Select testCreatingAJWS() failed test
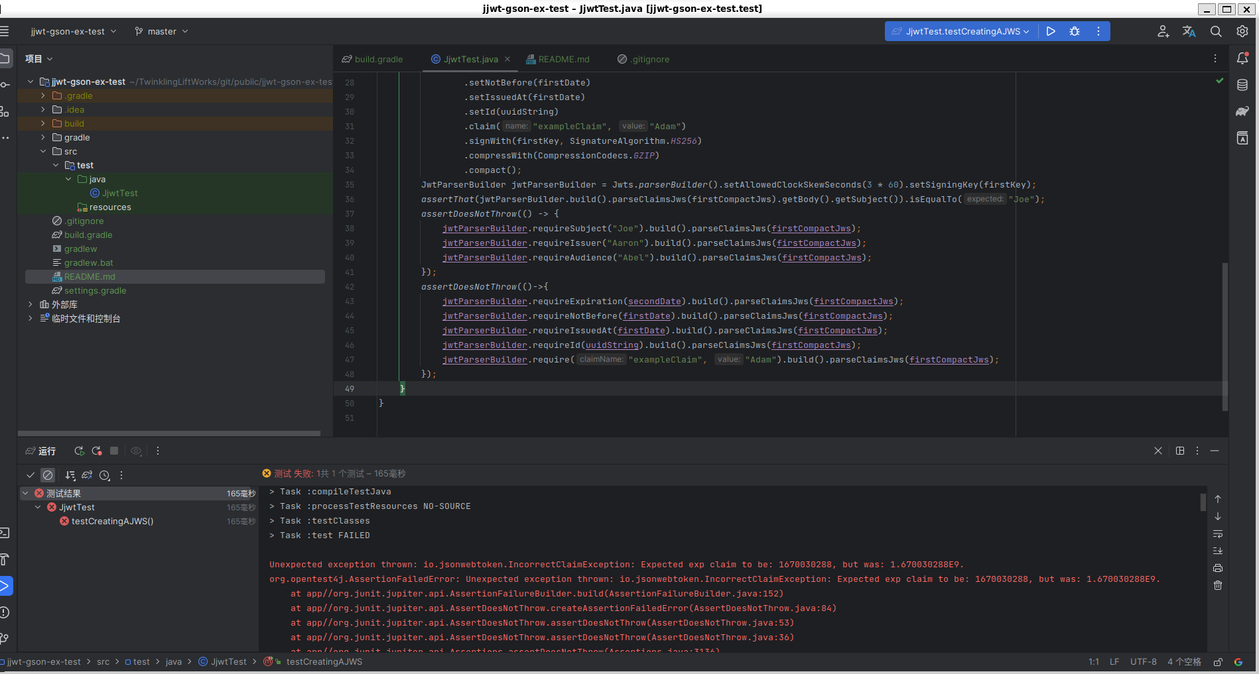The height and width of the screenshot is (674, 1259). [106, 521]
